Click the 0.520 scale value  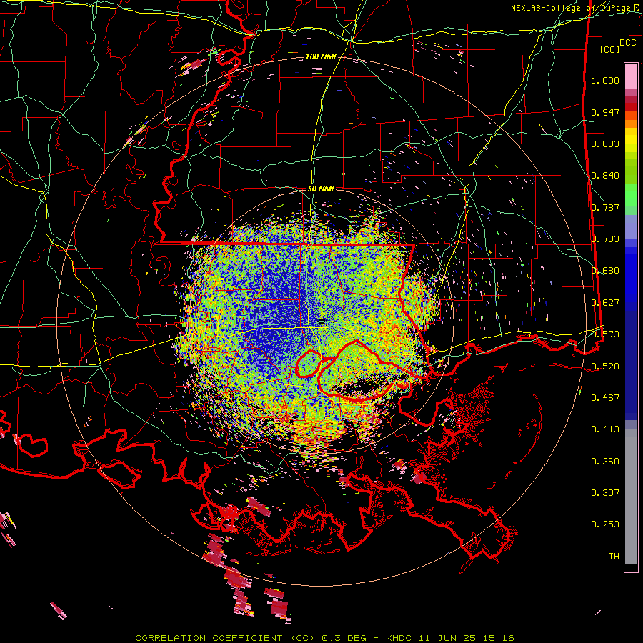(x=605, y=366)
